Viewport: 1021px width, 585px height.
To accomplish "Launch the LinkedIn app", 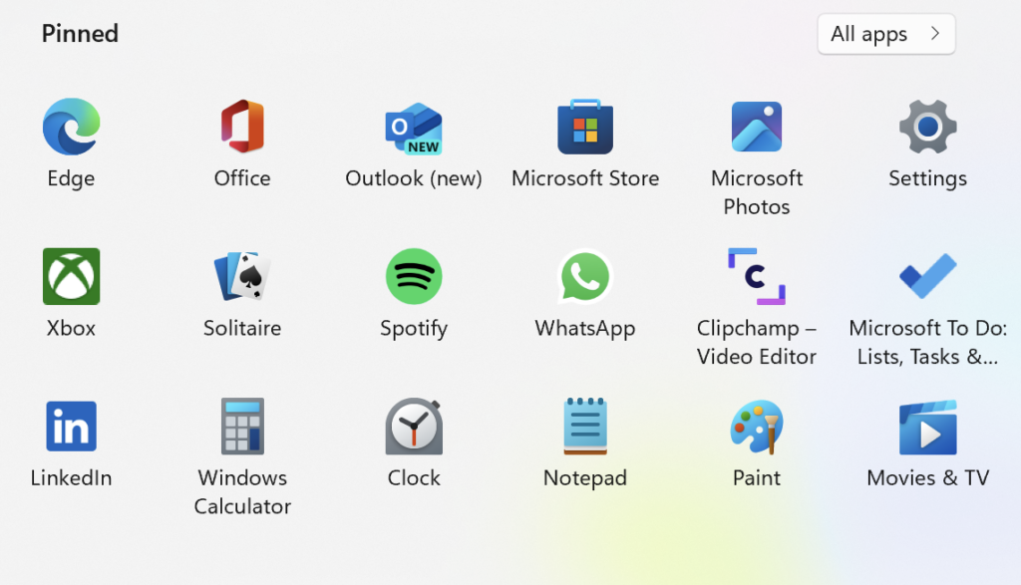I will click(x=71, y=427).
